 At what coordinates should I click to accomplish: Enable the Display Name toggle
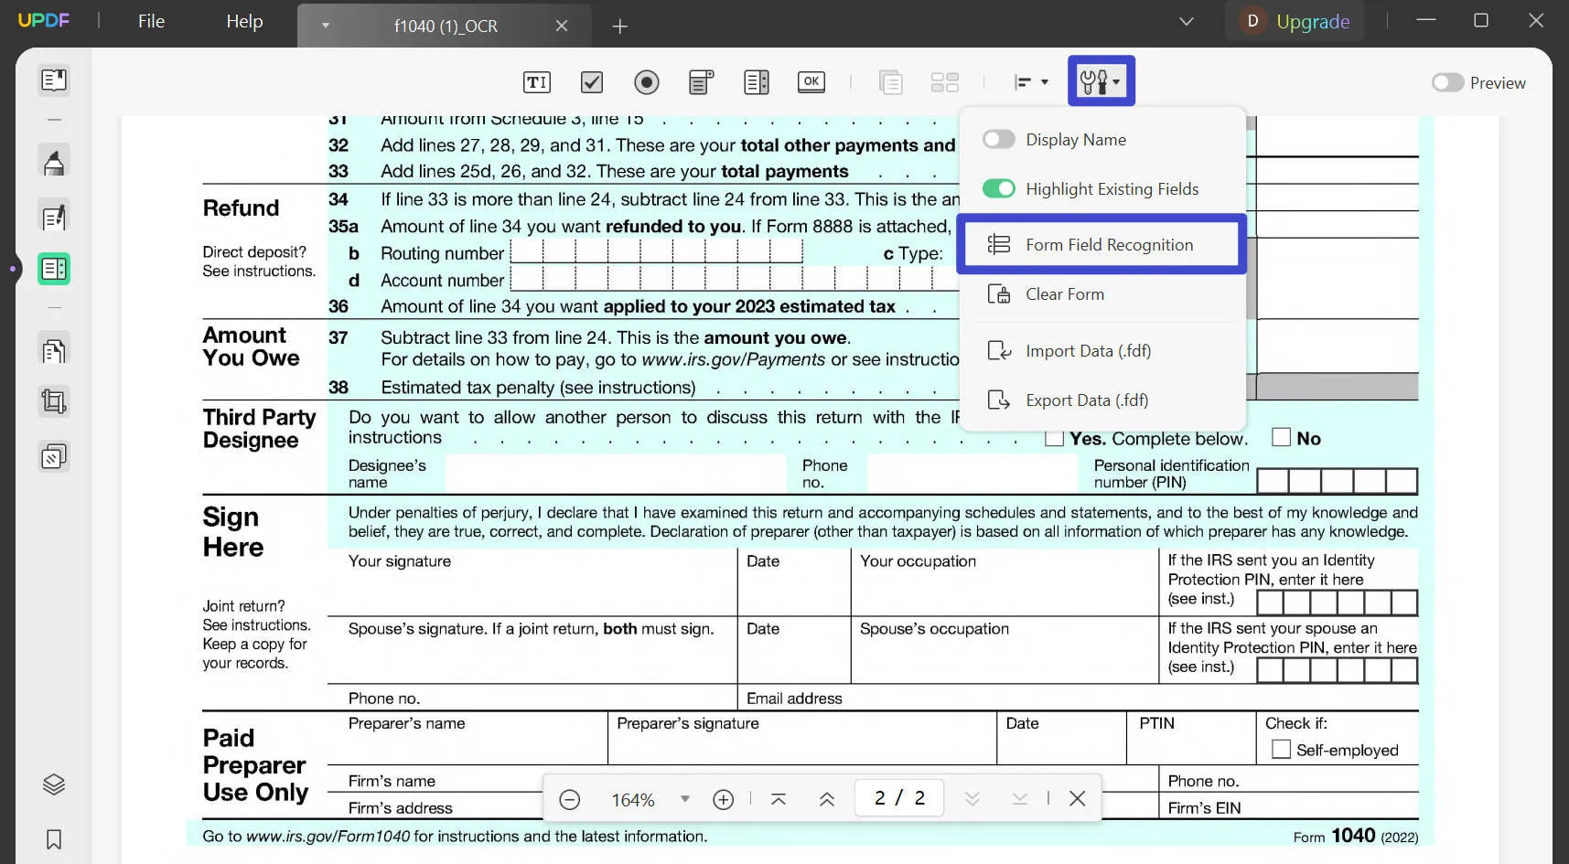coord(998,139)
